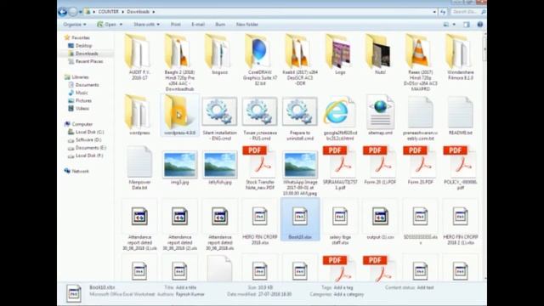Open the Music library

click(82, 93)
